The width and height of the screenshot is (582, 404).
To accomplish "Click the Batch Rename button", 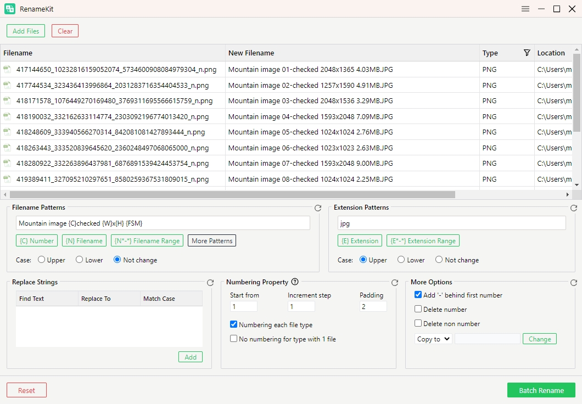I will tap(541, 390).
